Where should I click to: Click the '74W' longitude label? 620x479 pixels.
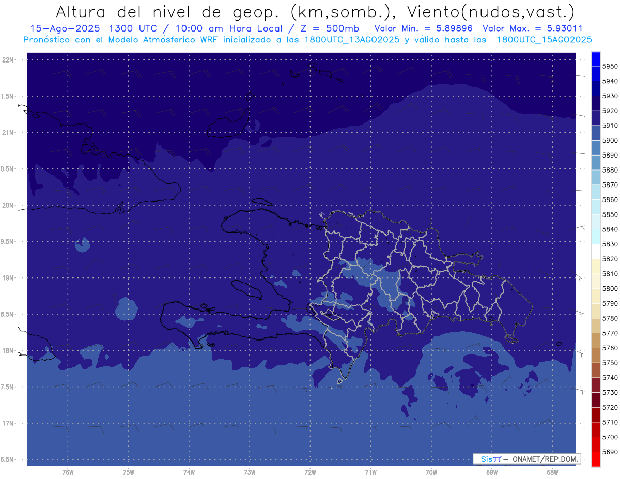point(189,472)
